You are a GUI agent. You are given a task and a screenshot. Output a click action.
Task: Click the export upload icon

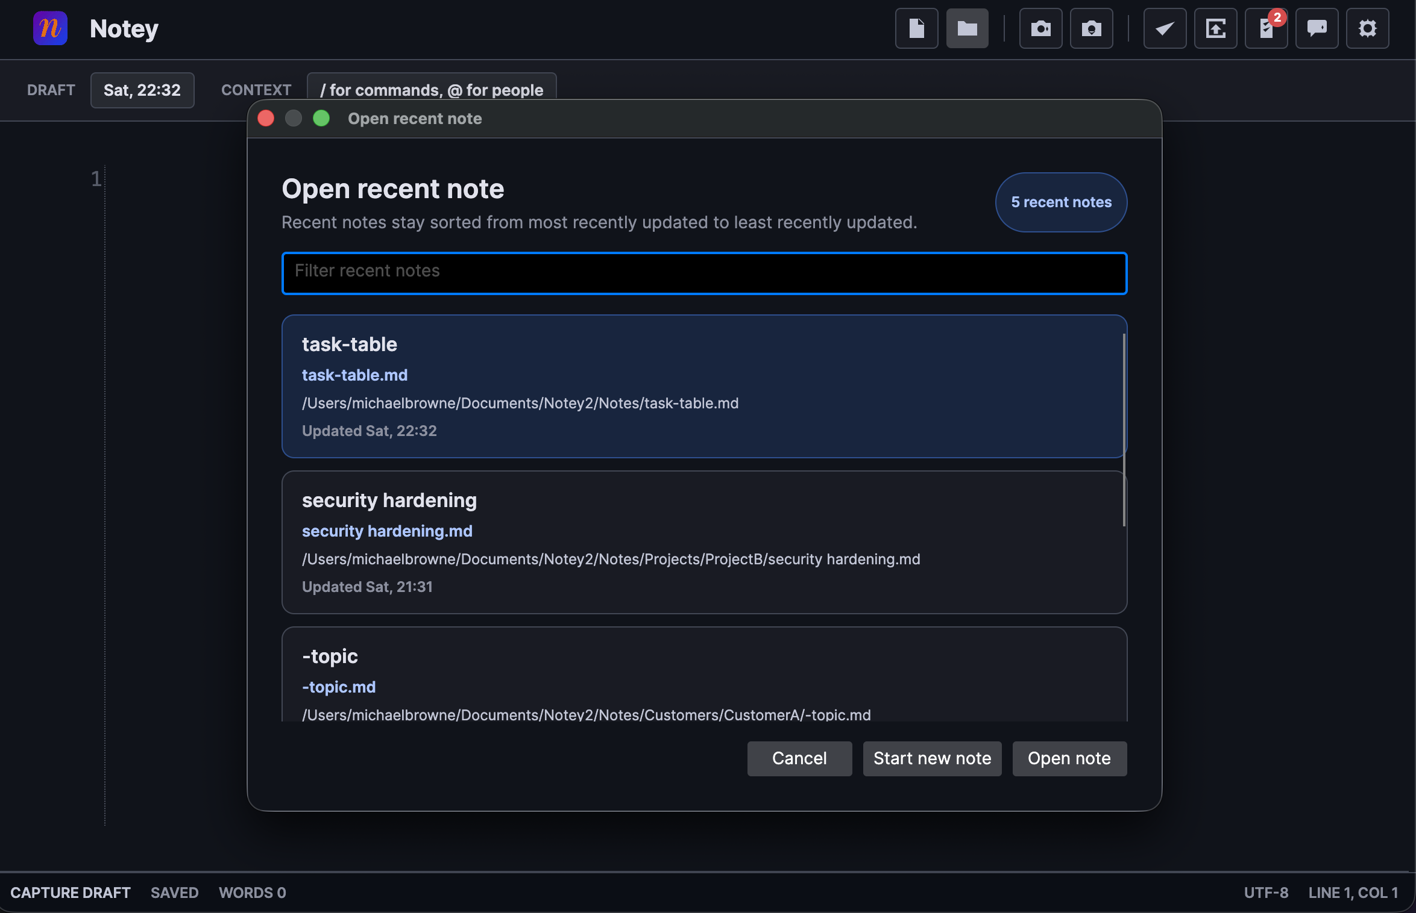tap(1215, 28)
